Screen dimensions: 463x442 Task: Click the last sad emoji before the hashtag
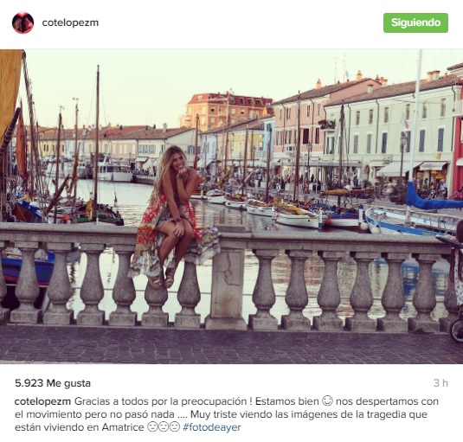[175, 426]
